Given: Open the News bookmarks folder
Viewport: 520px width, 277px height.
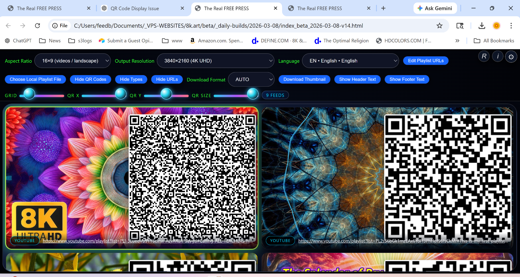Looking at the screenshot, I should (50, 41).
